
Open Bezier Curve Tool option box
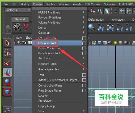[x=84, y=48]
